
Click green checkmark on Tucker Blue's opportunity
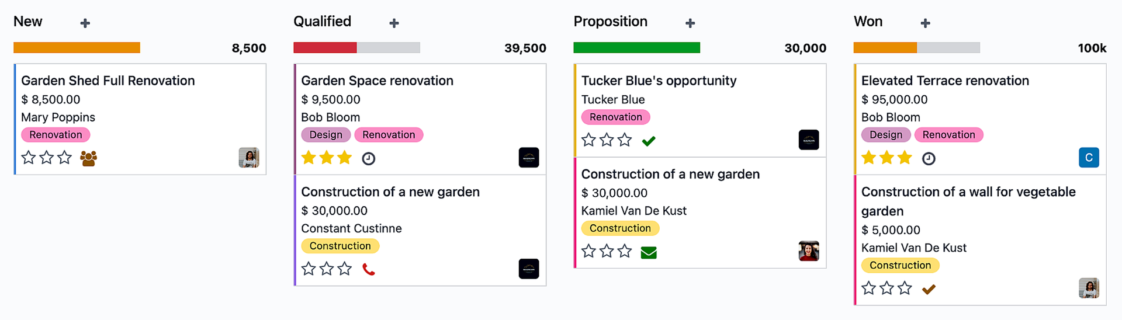click(x=649, y=141)
